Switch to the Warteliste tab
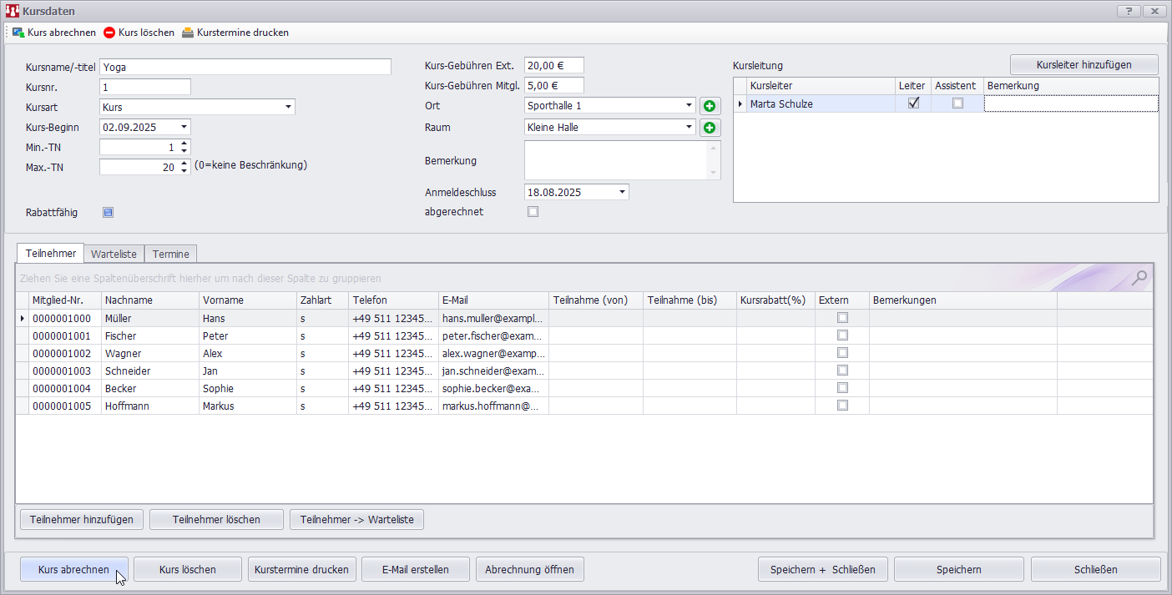This screenshot has height=595, width=1172. click(x=114, y=254)
